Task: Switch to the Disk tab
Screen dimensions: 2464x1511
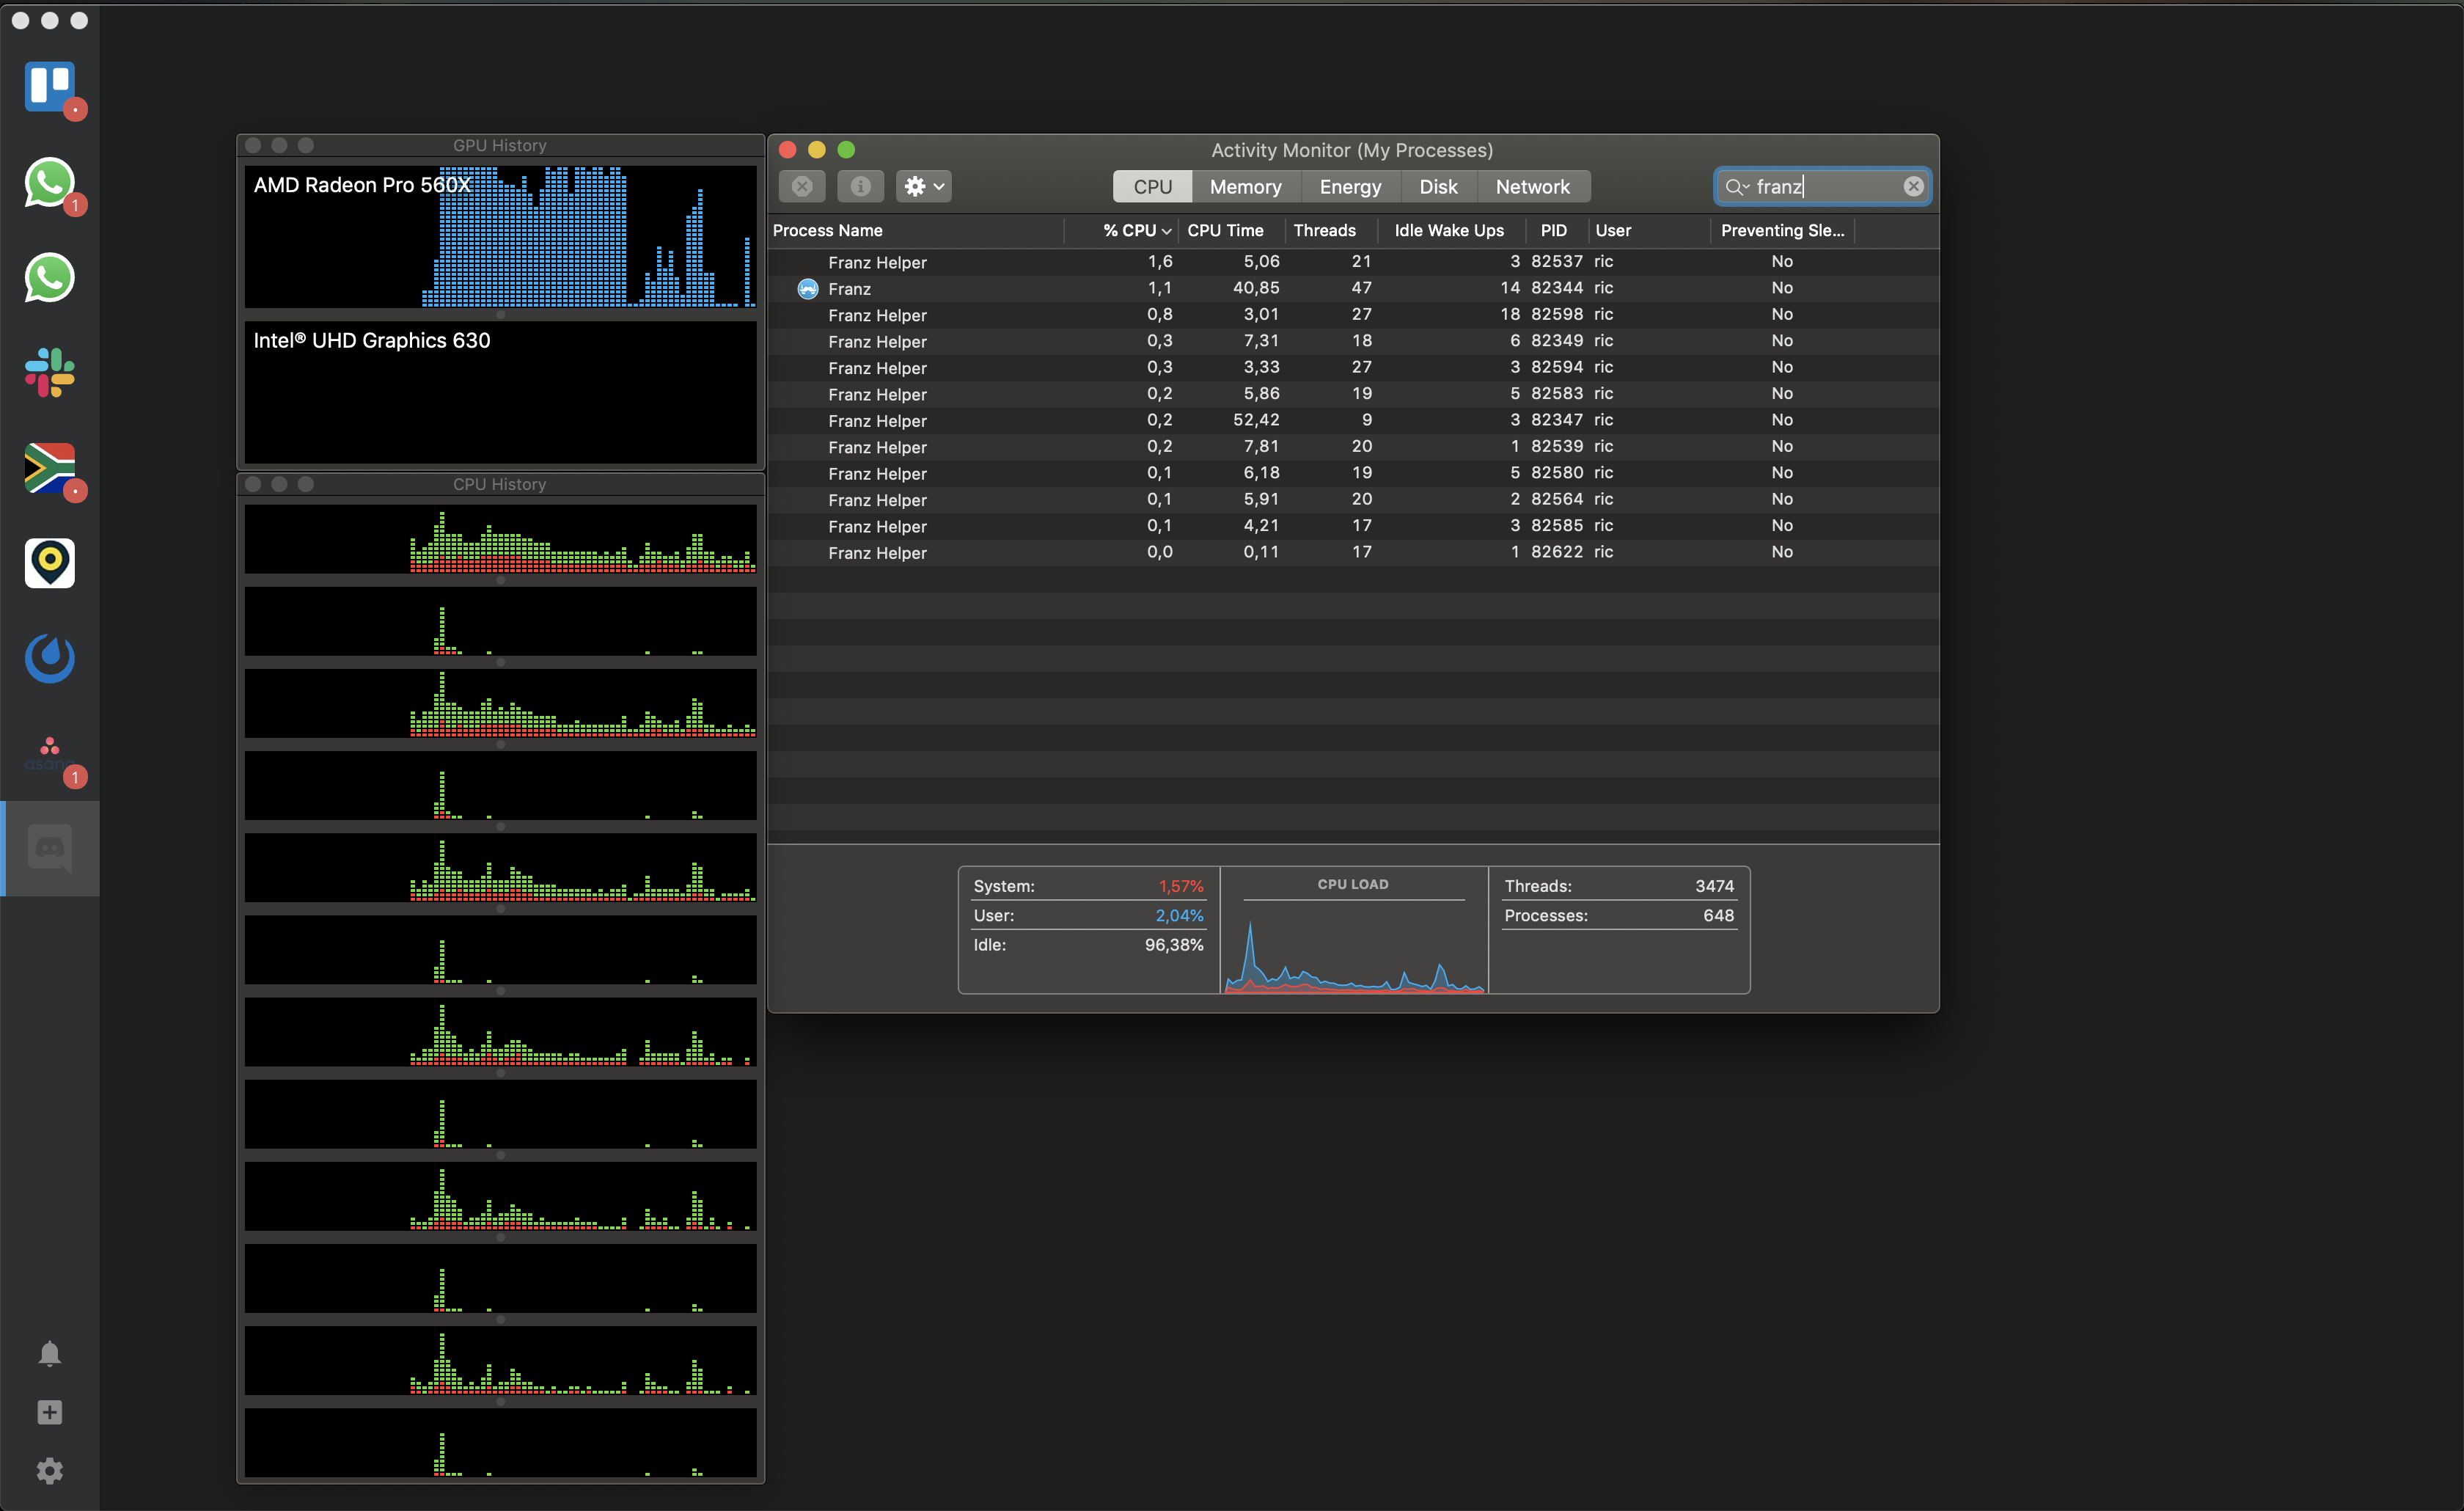Action: click(x=1438, y=187)
